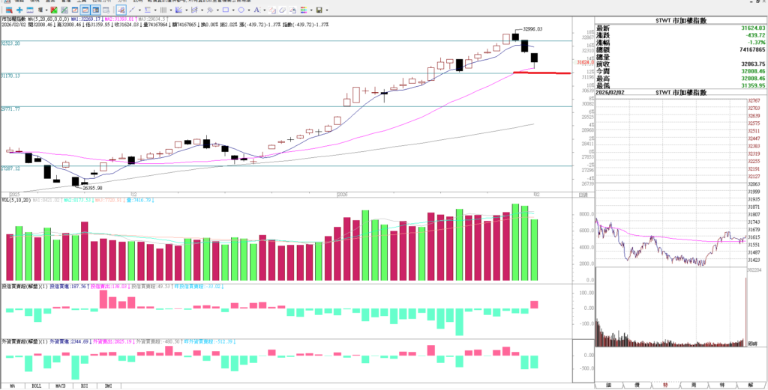Click the 日線 period button
Screen dimensions: 768x390
coord(583,195)
